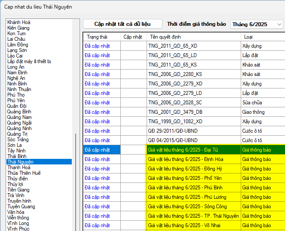Click 'TNG_2006_QD_2279_XD' decision name
This screenshot has height=231, width=285.
(x=194, y=84)
